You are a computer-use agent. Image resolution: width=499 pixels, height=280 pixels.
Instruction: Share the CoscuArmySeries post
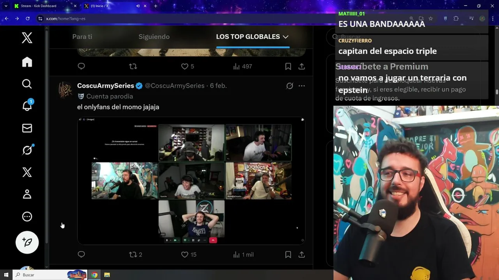click(302, 254)
